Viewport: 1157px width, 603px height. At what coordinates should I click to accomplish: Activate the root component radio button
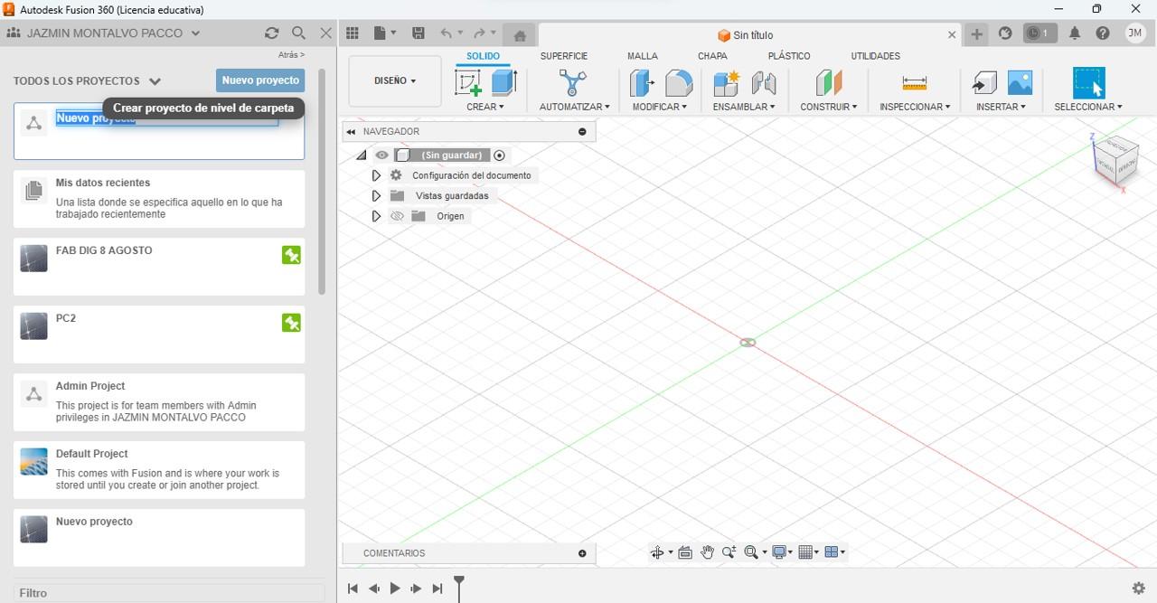(x=499, y=155)
